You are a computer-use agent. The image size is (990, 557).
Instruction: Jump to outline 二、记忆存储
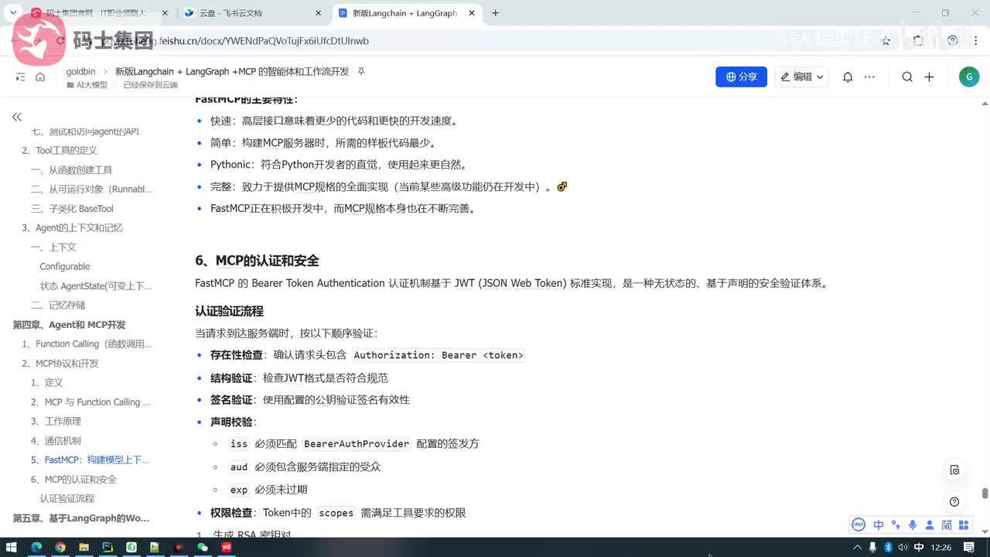tap(58, 305)
